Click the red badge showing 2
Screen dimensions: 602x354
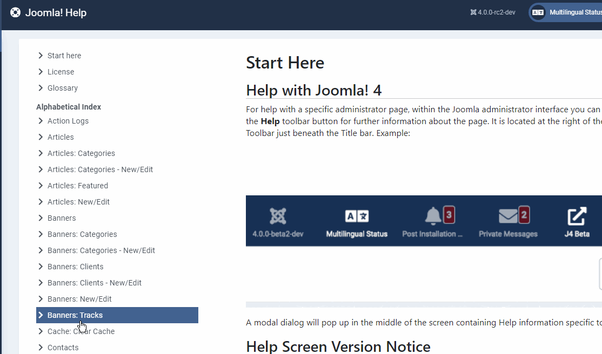click(524, 215)
